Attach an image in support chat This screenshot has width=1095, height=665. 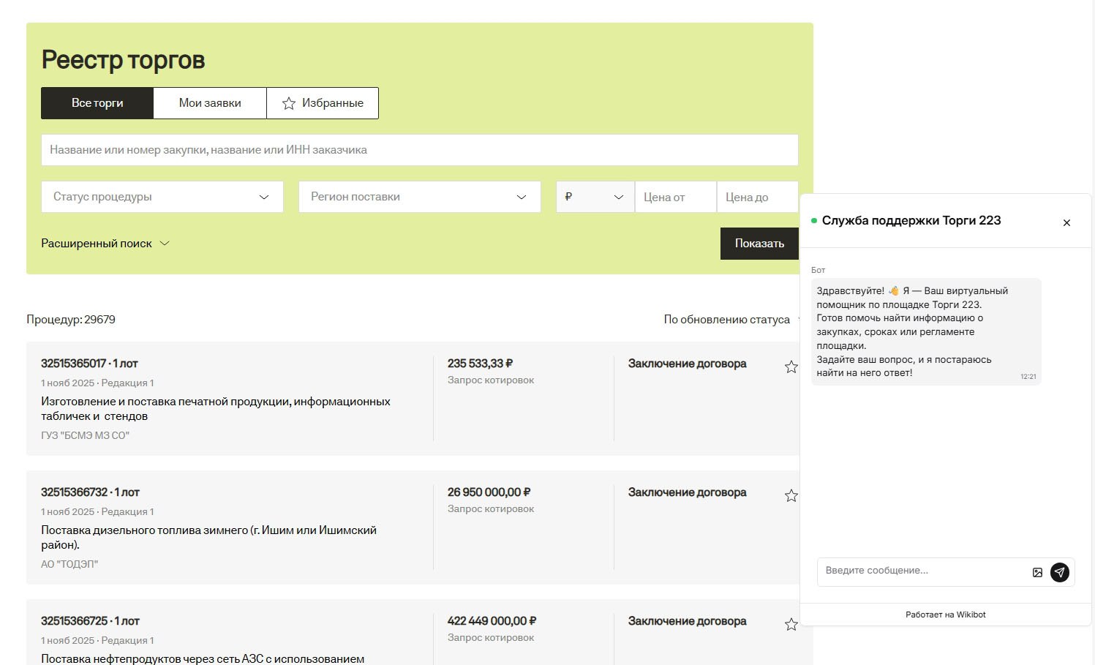1037,572
